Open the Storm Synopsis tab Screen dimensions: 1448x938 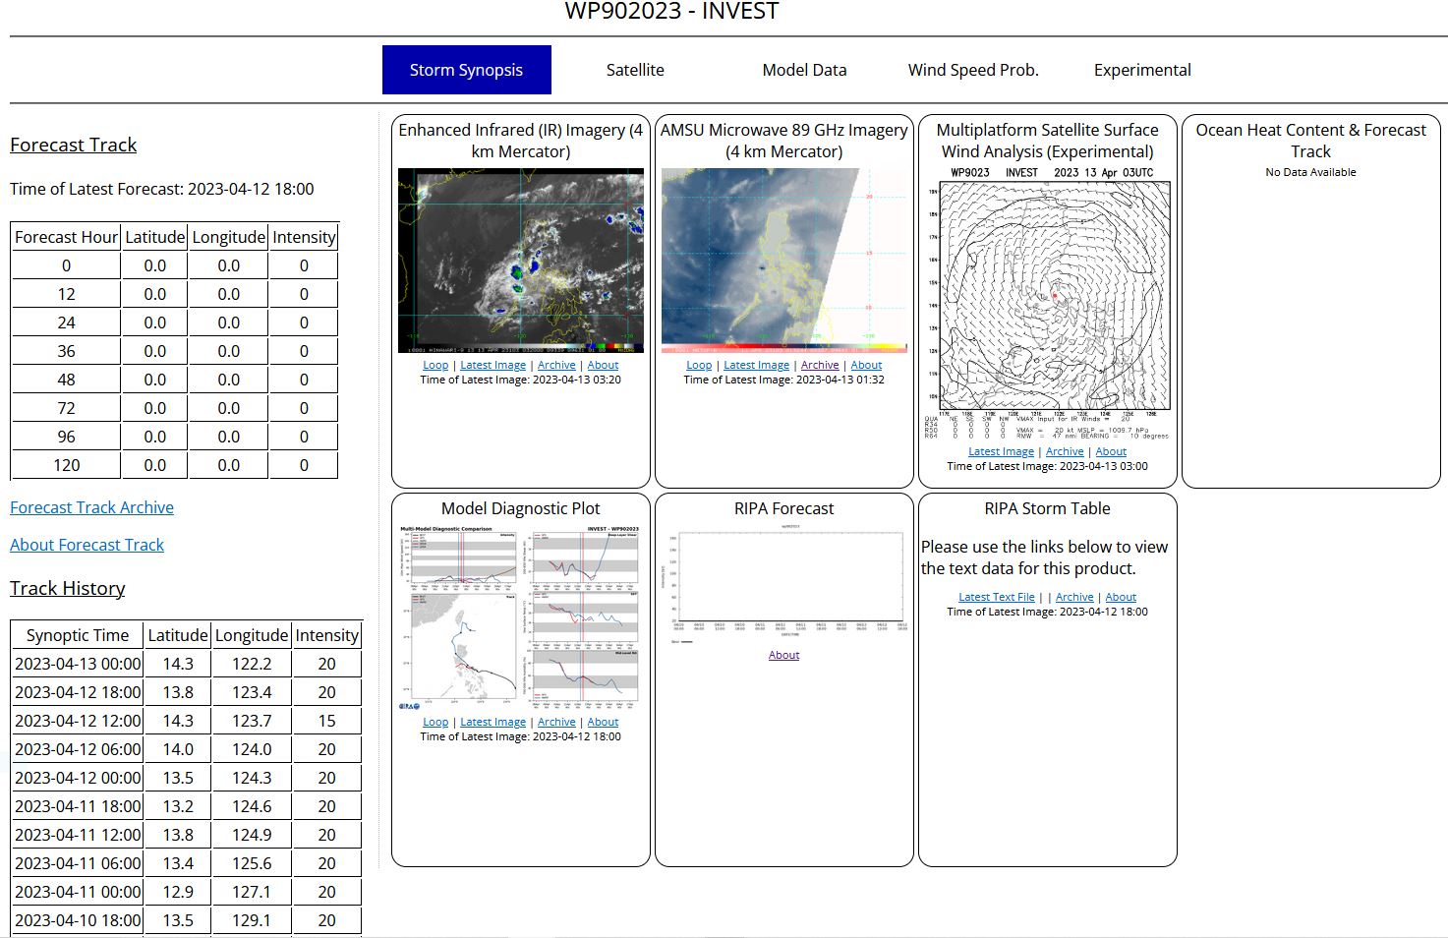(466, 70)
